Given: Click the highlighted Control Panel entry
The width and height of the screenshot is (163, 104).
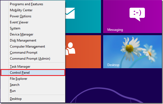Looking at the screenshot, I should pyautogui.click(x=33, y=73).
